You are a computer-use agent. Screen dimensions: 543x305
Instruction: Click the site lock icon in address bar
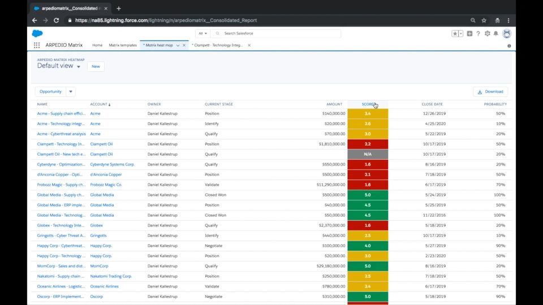pos(70,20)
